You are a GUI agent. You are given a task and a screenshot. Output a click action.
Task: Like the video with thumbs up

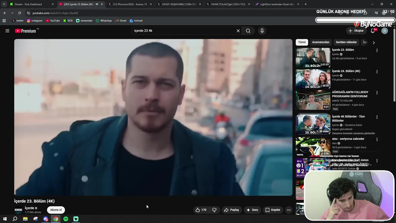coord(201,210)
